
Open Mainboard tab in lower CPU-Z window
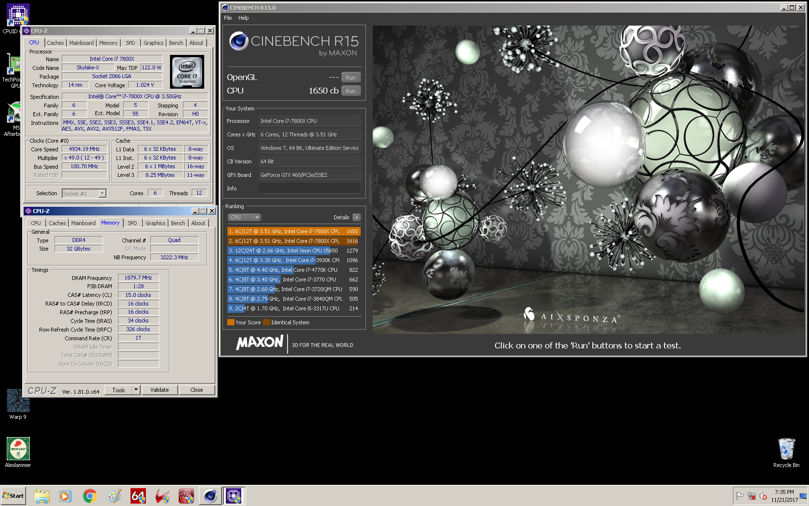(x=83, y=223)
